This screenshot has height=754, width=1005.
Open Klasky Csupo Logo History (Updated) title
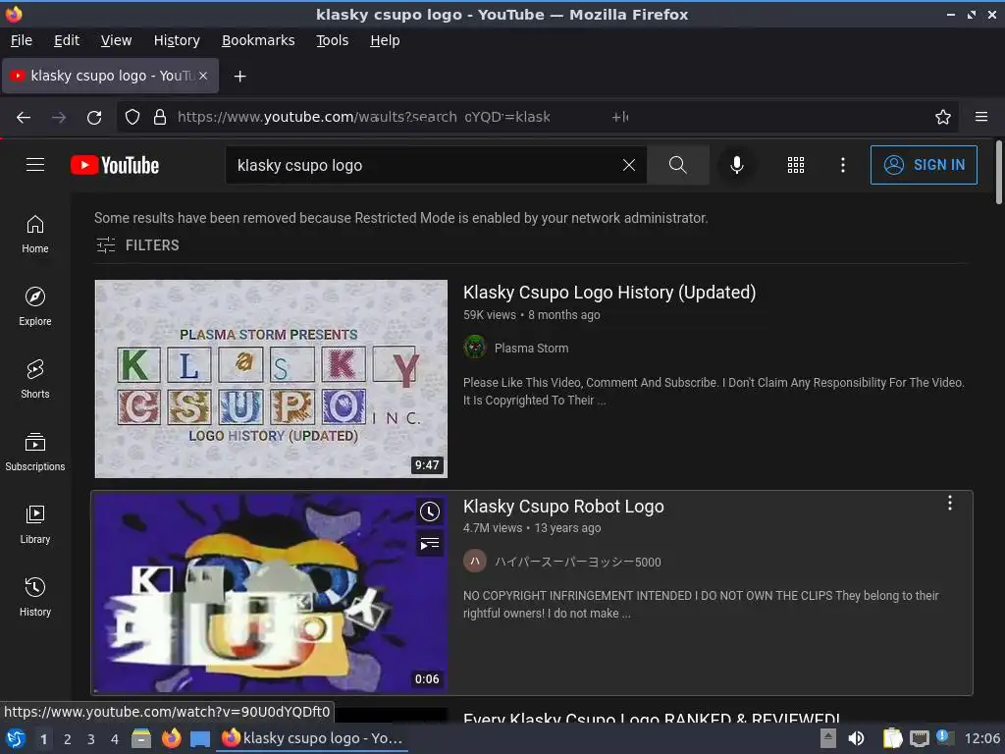pos(609,293)
